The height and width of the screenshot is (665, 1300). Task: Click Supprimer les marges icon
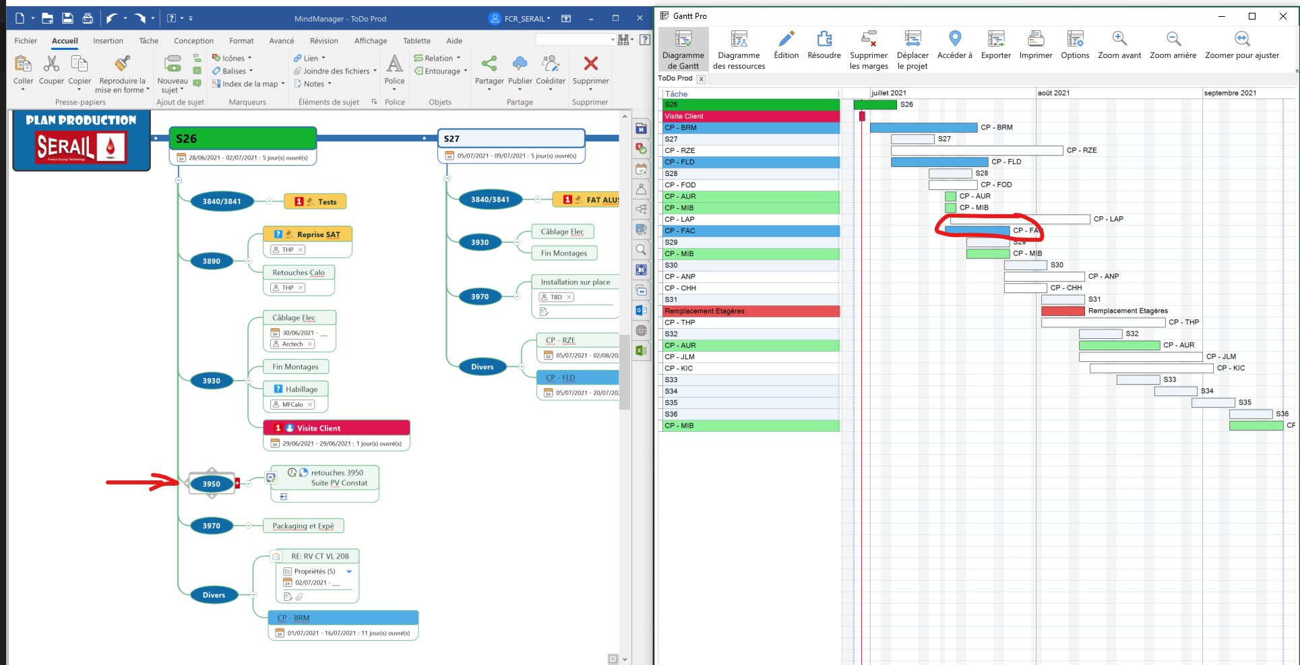coord(869,39)
